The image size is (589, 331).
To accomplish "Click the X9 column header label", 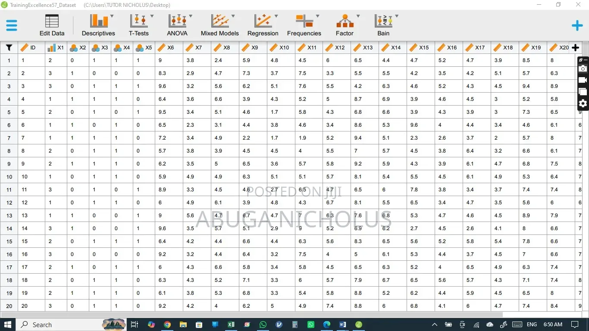I will click(255, 48).
